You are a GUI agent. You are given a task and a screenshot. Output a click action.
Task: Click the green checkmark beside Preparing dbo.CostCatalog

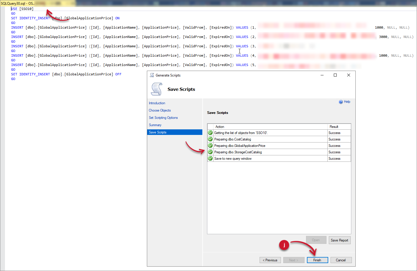tap(210, 139)
